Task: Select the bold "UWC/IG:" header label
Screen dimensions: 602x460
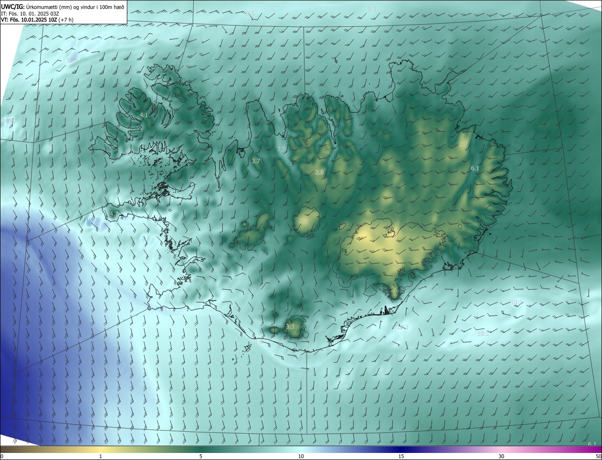Action: (13, 7)
